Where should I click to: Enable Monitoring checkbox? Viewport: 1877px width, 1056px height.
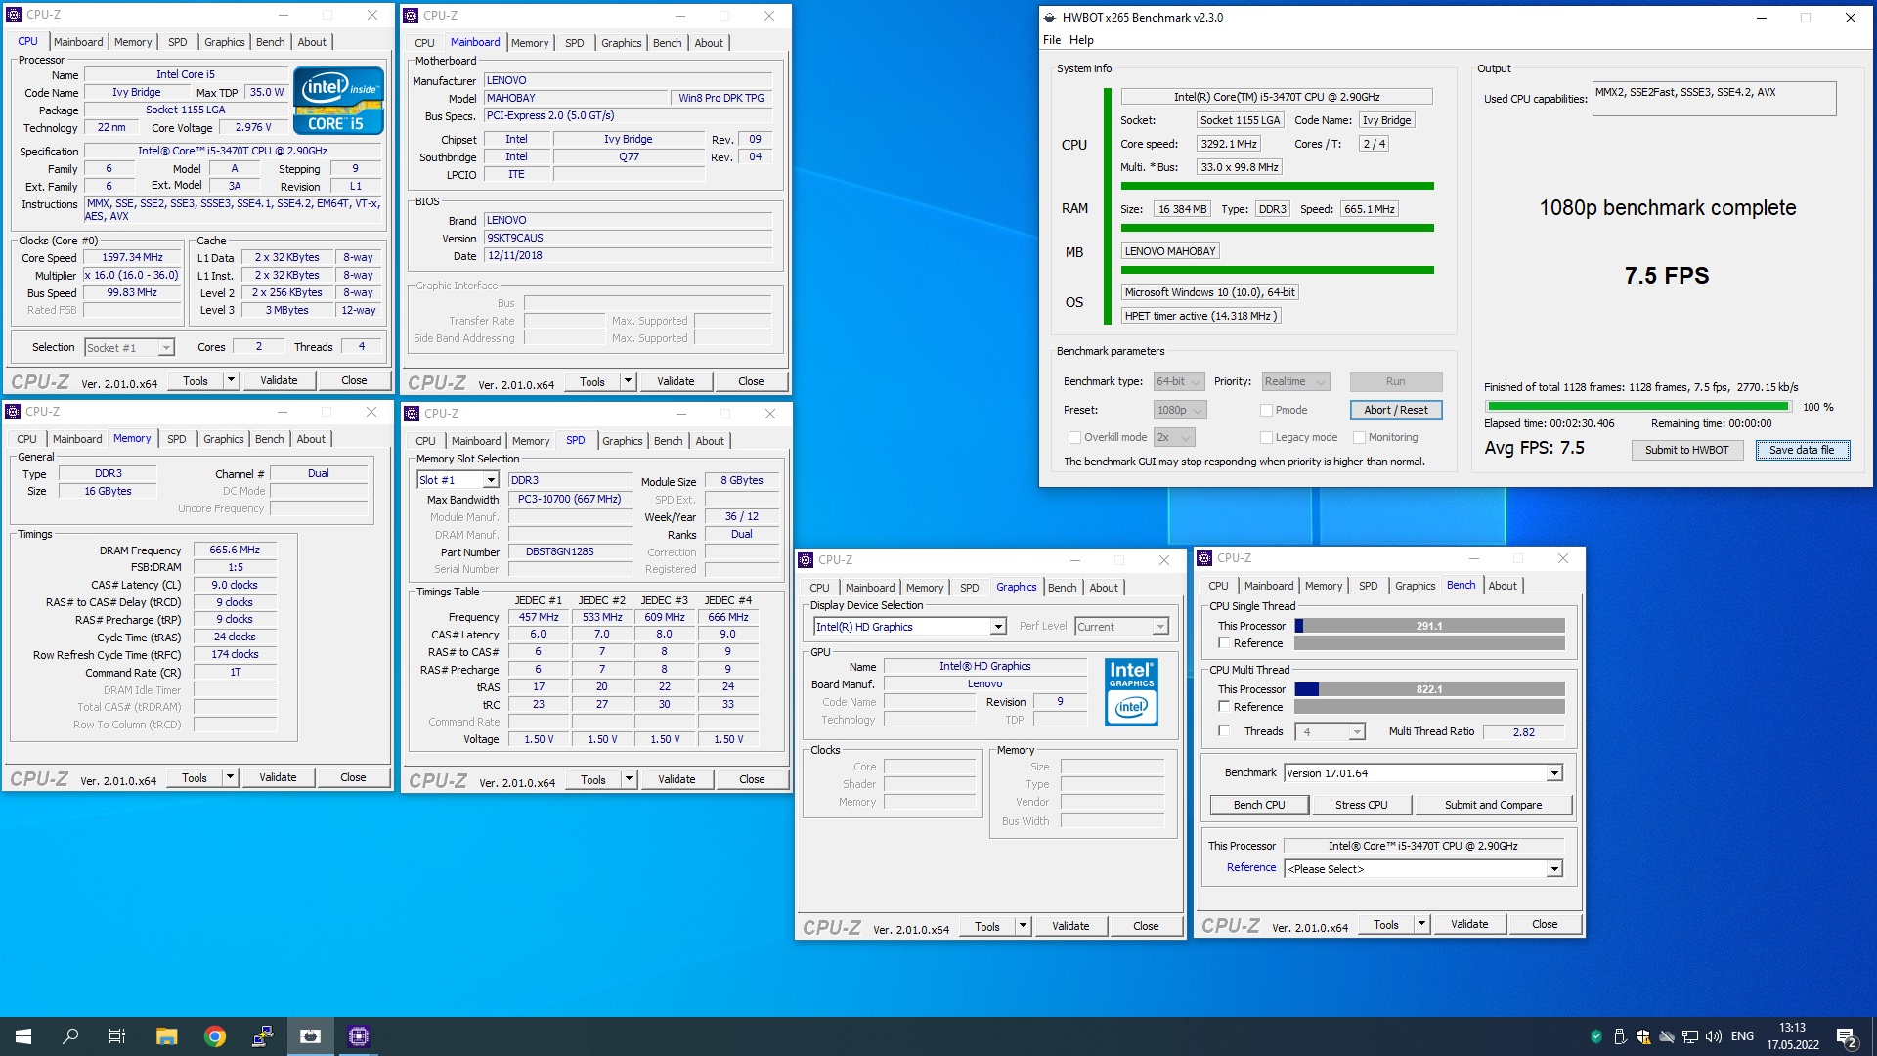tap(1359, 437)
